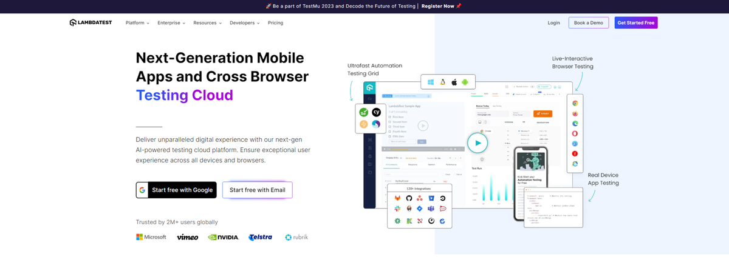This screenshot has height=268, width=729.
Task: Click the Windows OS icon
Action: (x=431, y=82)
